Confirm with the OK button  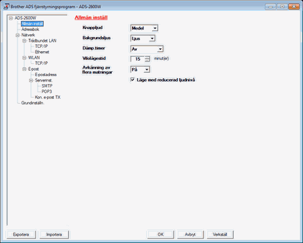160,234
